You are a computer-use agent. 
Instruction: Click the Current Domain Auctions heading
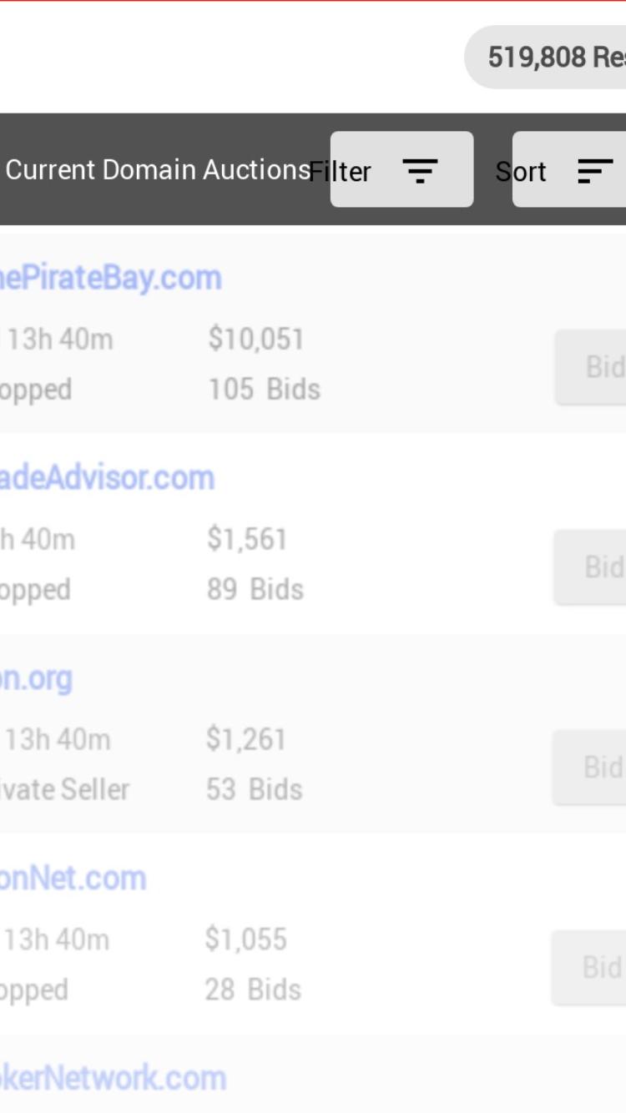pos(159,170)
